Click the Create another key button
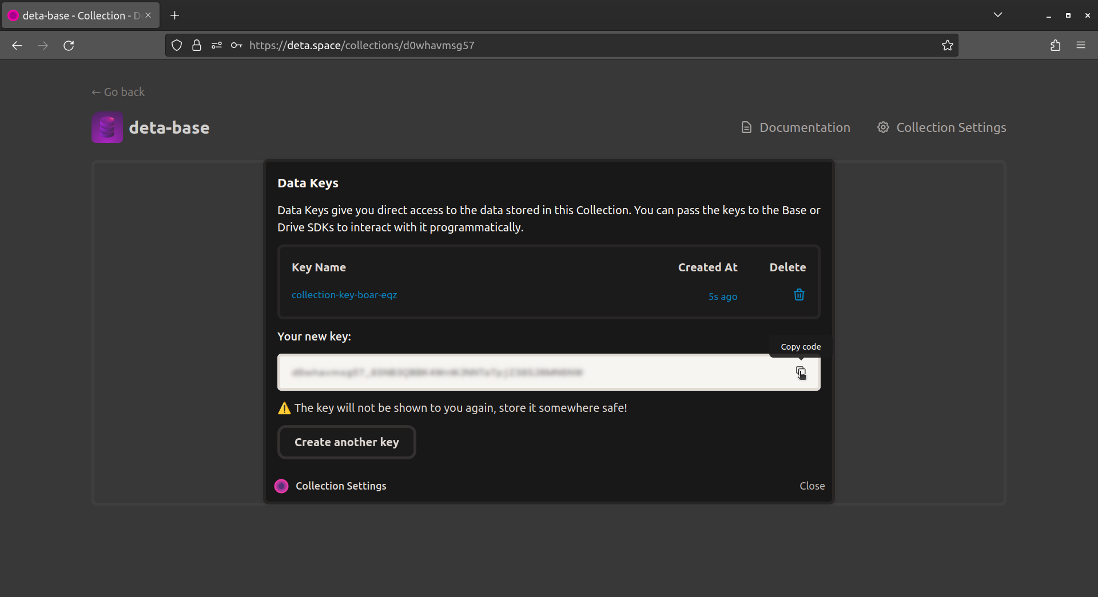This screenshot has height=597, width=1098. point(347,442)
